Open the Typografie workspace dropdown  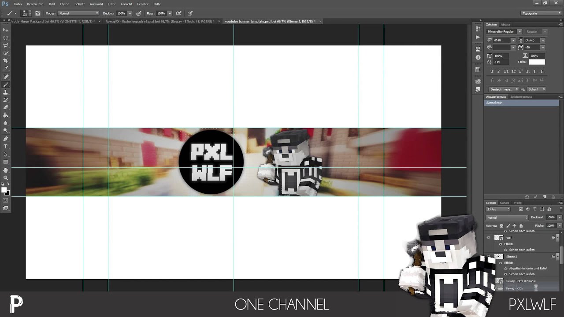(542, 13)
